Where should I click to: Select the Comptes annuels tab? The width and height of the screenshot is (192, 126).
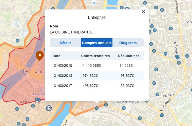[x=97, y=43]
